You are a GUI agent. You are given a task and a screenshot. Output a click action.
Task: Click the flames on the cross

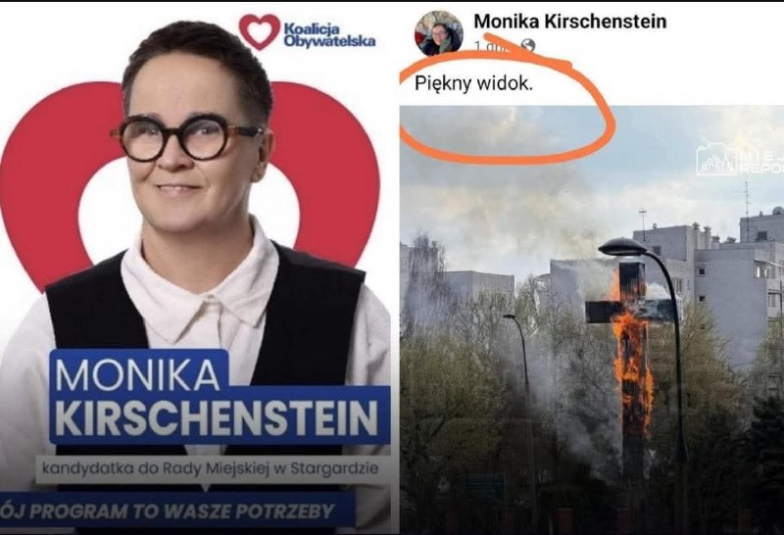pos(631,360)
